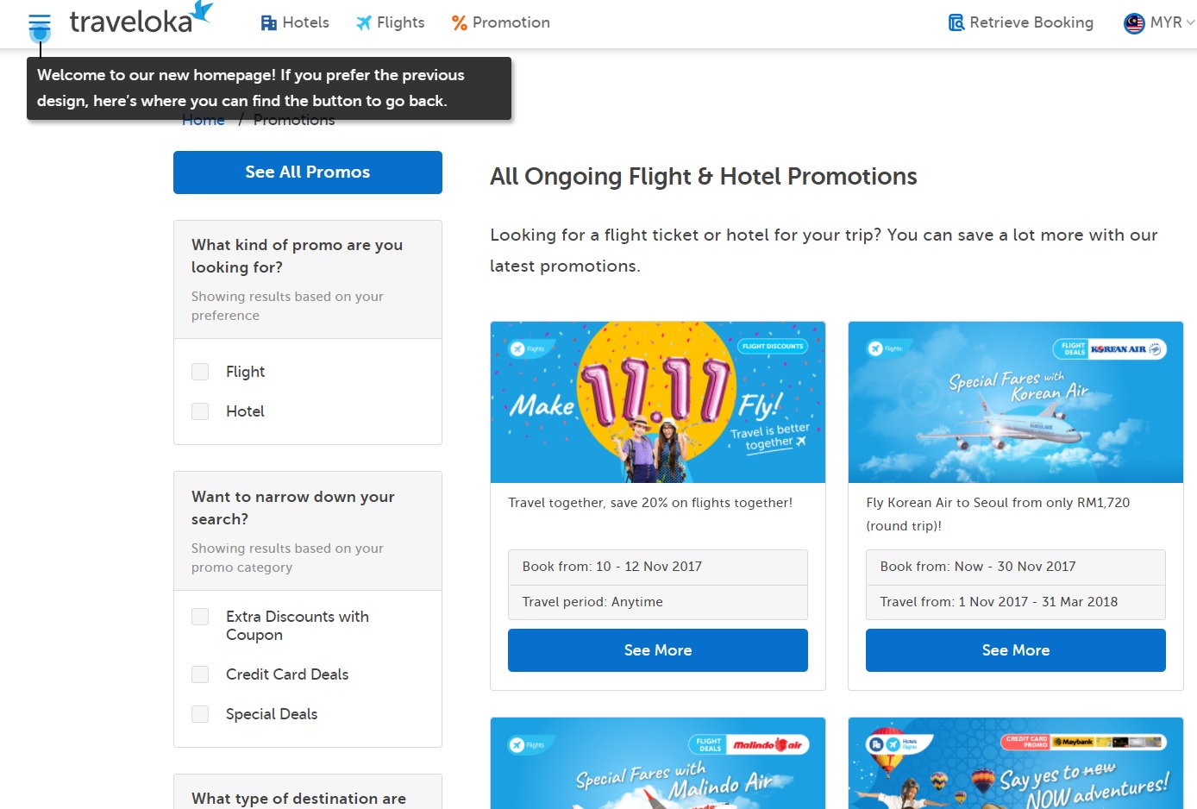Click the Hotels building icon

pos(269,23)
